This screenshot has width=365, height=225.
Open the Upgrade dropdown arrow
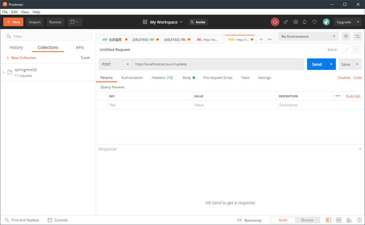358,22
